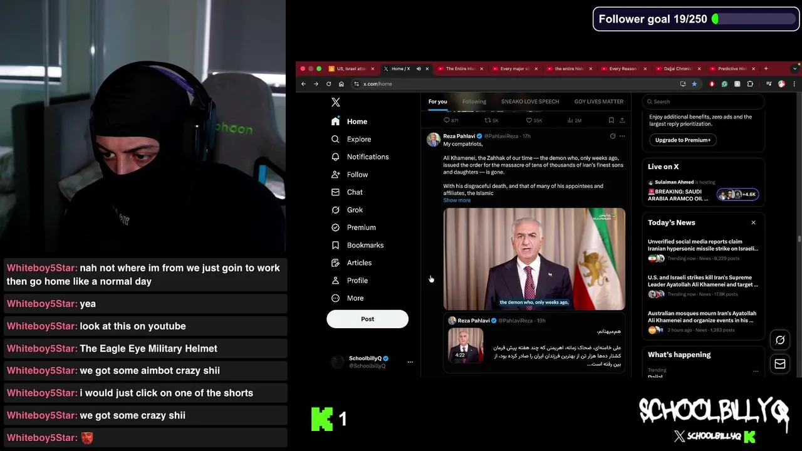Open the Australian mosques mourn news story
Viewport: 802px width, 451px height.
point(703,321)
